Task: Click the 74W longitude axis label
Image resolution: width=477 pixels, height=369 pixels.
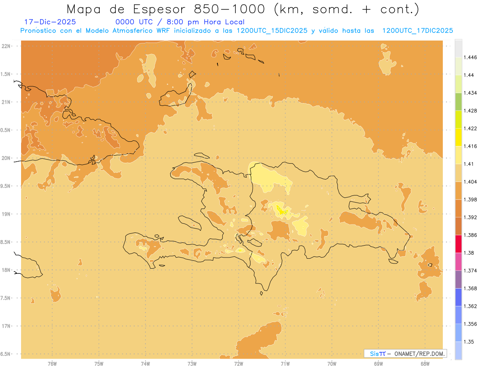Action: [145, 364]
